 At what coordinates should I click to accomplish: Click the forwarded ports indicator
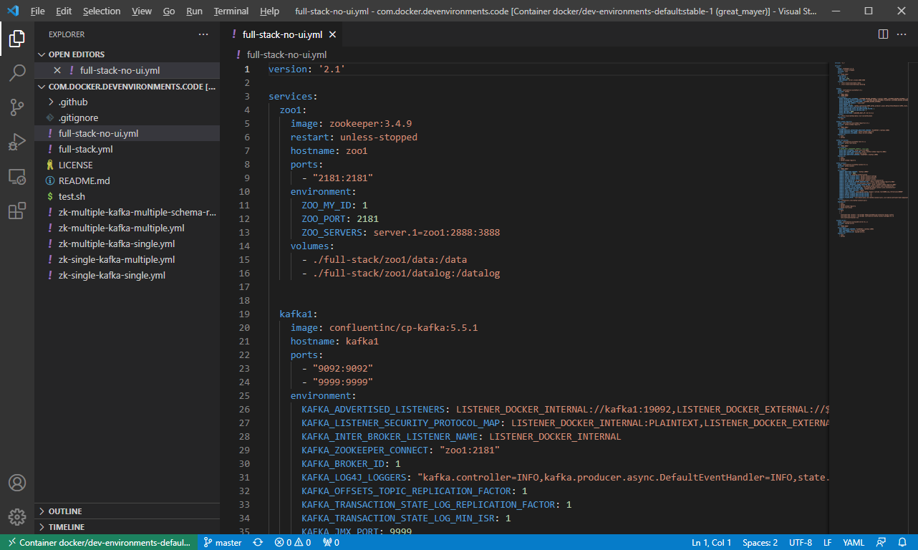(330, 542)
